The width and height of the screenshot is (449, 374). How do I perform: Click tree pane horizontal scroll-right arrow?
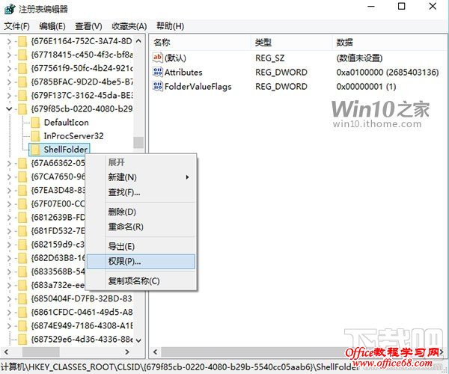coord(127,352)
